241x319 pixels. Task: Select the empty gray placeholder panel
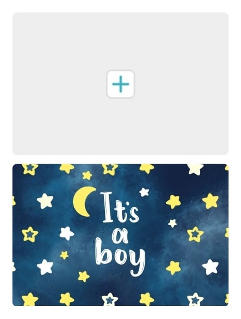(120, 84)
